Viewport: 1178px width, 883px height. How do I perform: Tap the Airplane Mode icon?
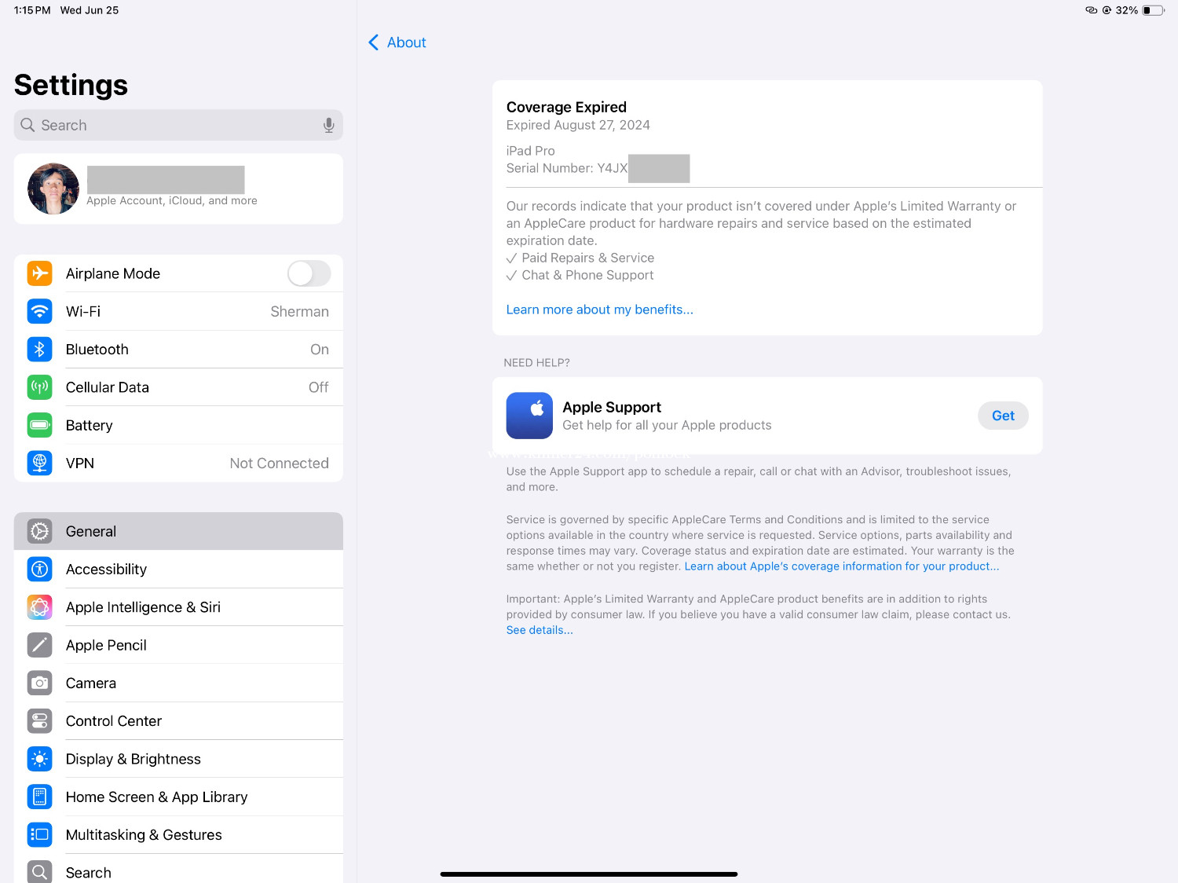[x=39, y=273]
